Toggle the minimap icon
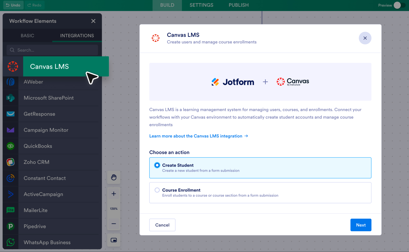 click(114, 240)
